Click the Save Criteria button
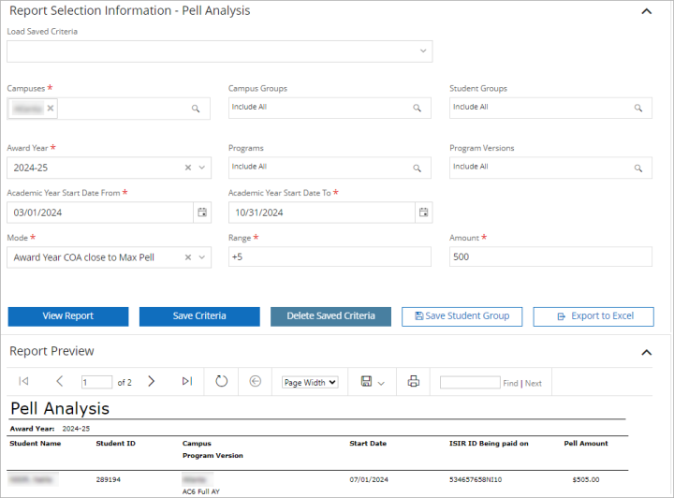This screenshot has width=674, height=498. (199, 316)
